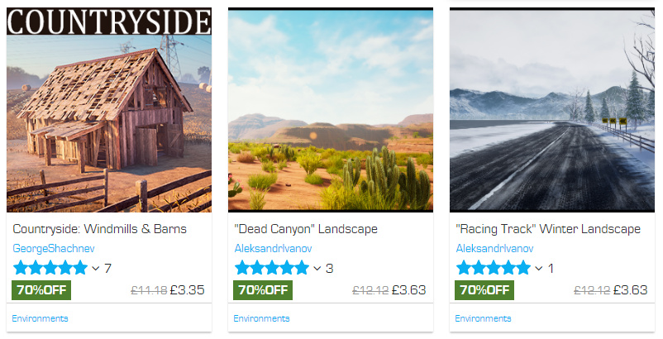Open the Dead Canyon desert thumbnail

331,110
